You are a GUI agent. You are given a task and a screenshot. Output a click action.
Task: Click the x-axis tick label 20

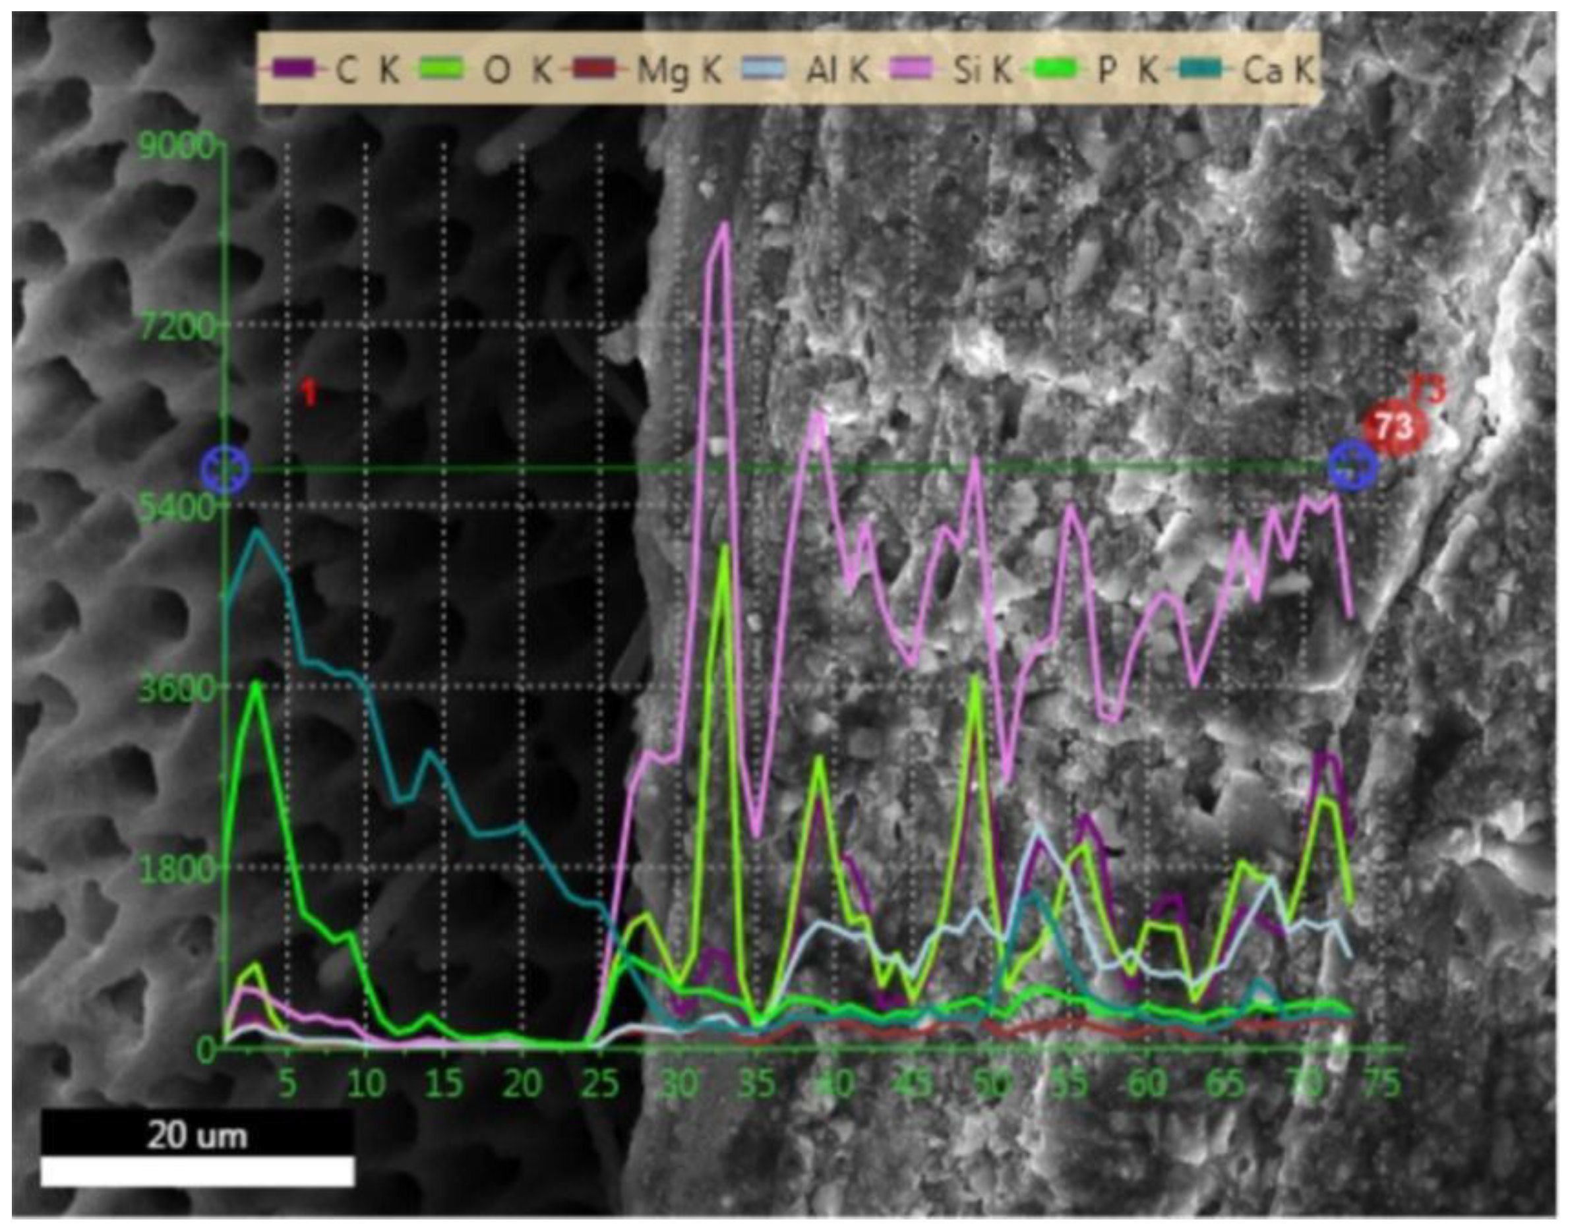(523, 1082)
